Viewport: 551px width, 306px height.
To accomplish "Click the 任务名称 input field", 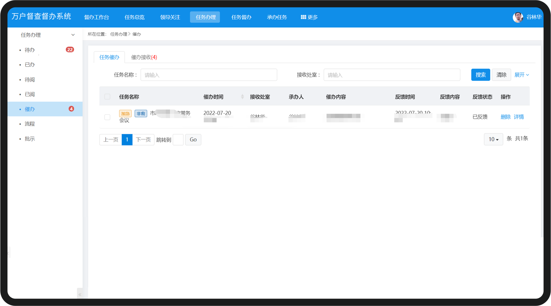I will [x=209, y=75].
